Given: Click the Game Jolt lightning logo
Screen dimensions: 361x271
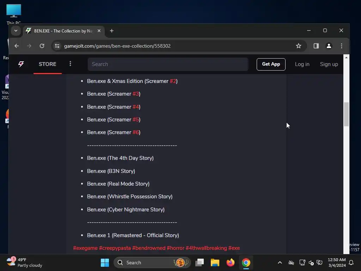Looking at the screenshot, I should [21, 64].
